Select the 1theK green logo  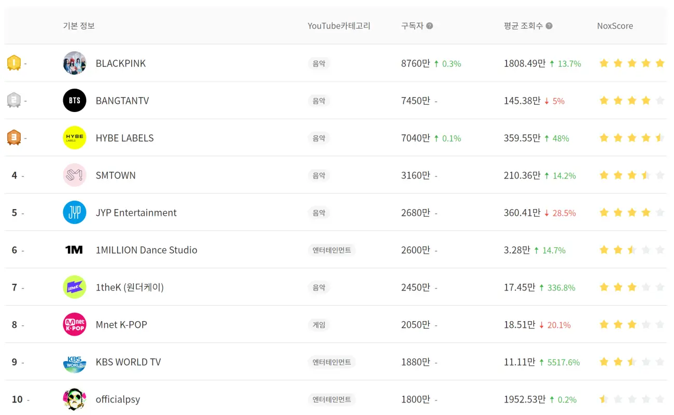tap(75, 287)
